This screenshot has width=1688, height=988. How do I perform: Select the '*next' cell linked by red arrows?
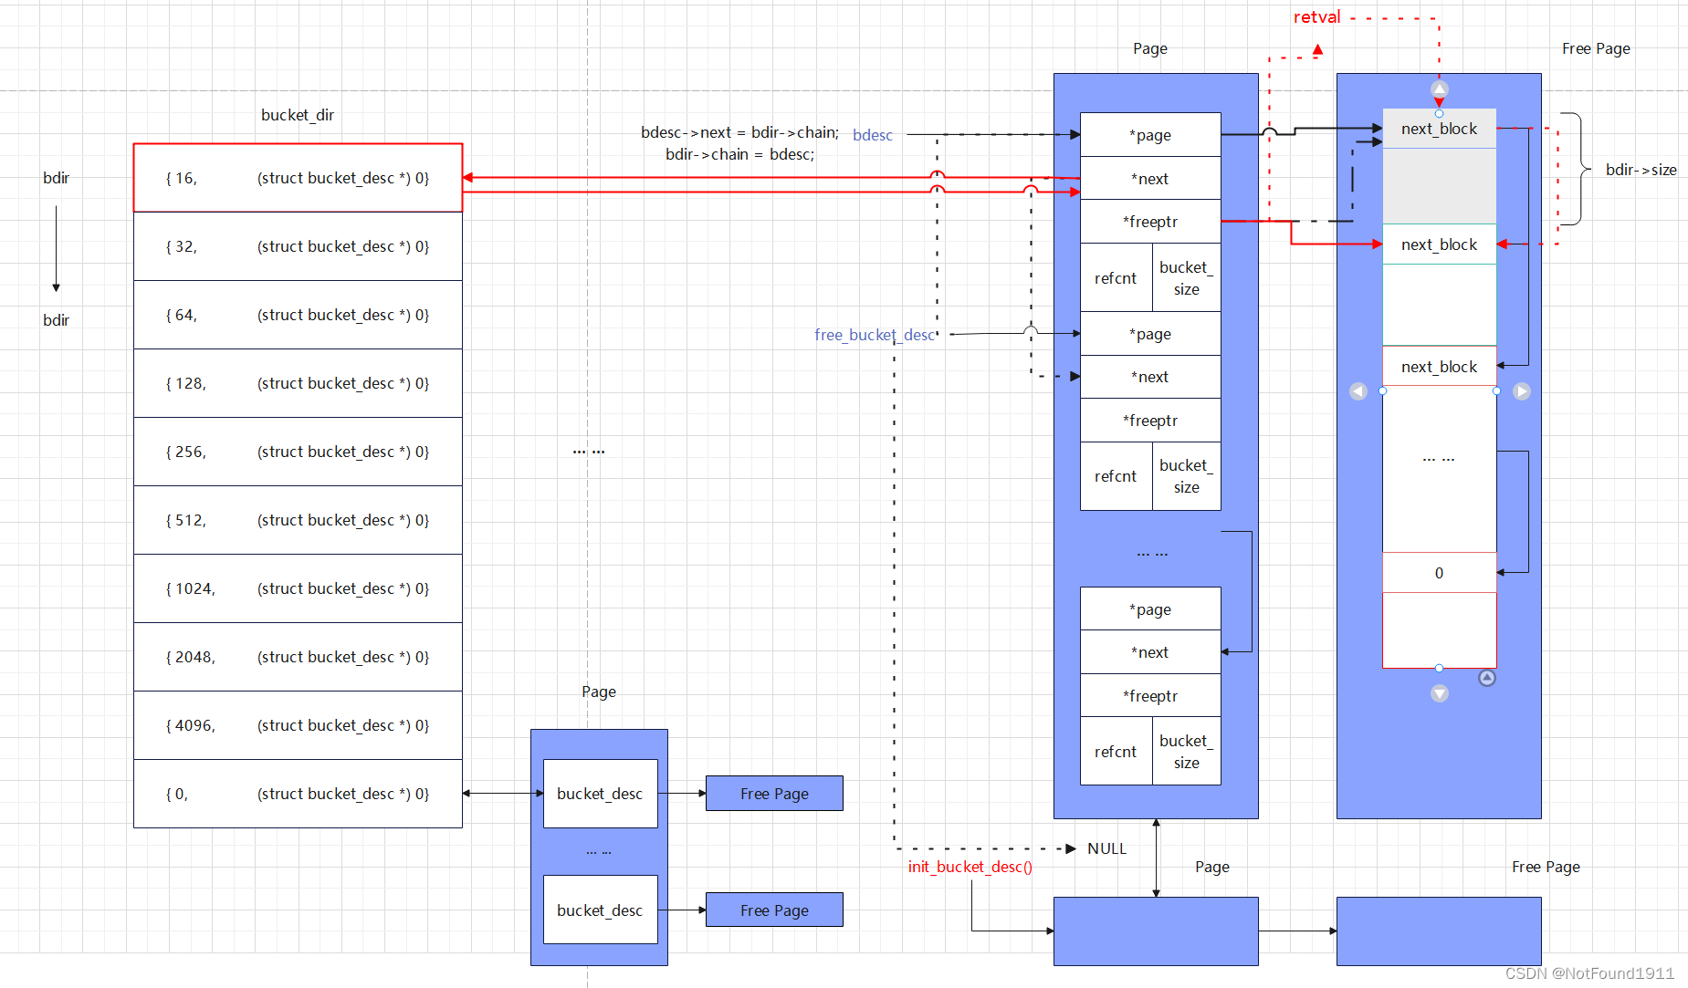pos(1150,179)
